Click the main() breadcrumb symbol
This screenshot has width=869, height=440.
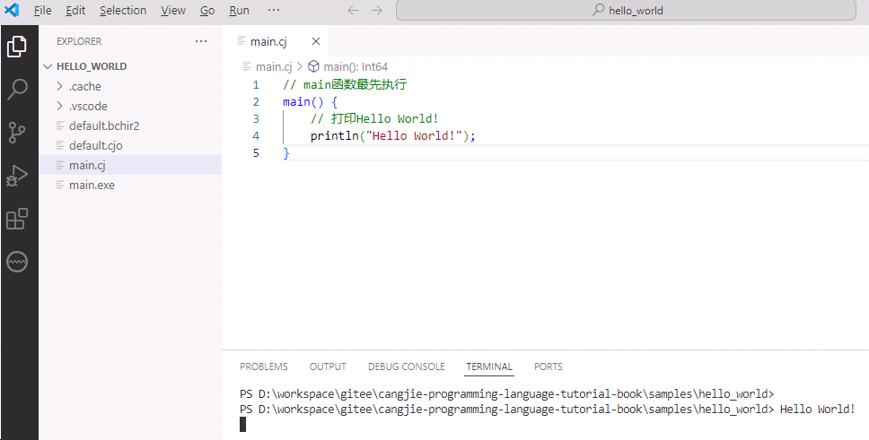pyautogui.click(x=355, y=66)
